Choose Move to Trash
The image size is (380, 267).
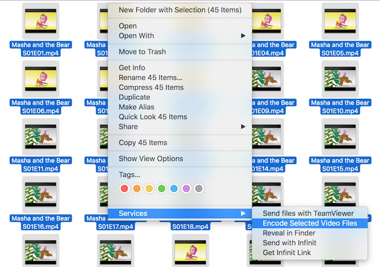pos(142,52)
